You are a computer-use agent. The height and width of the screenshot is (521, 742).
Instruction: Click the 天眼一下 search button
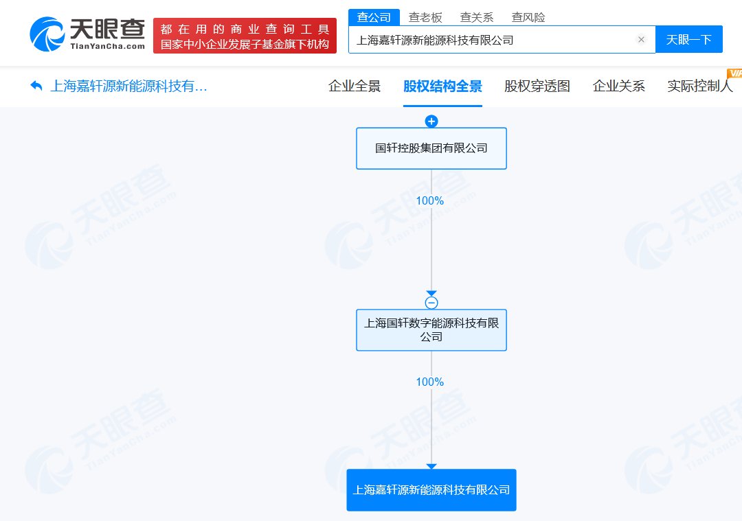click(689, 39)
